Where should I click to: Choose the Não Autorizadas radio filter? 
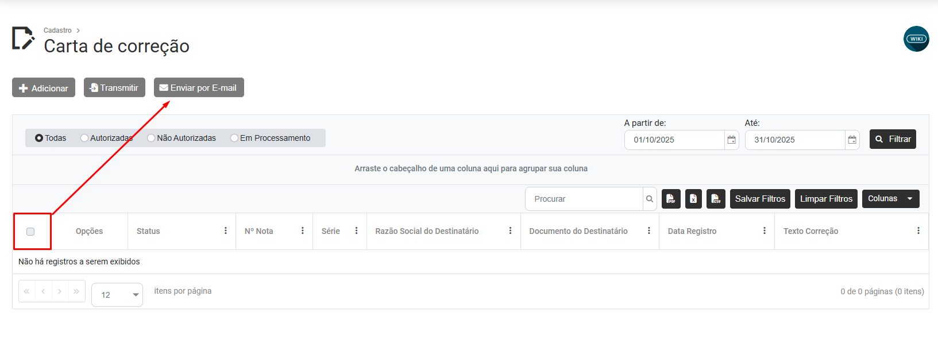(151, 138)
